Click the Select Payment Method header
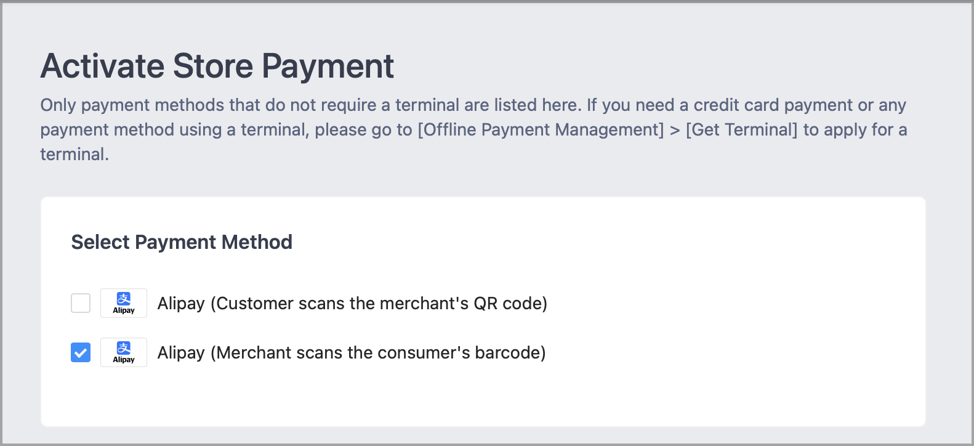Viewport: 974px width, 446px height. pos(182,242)
